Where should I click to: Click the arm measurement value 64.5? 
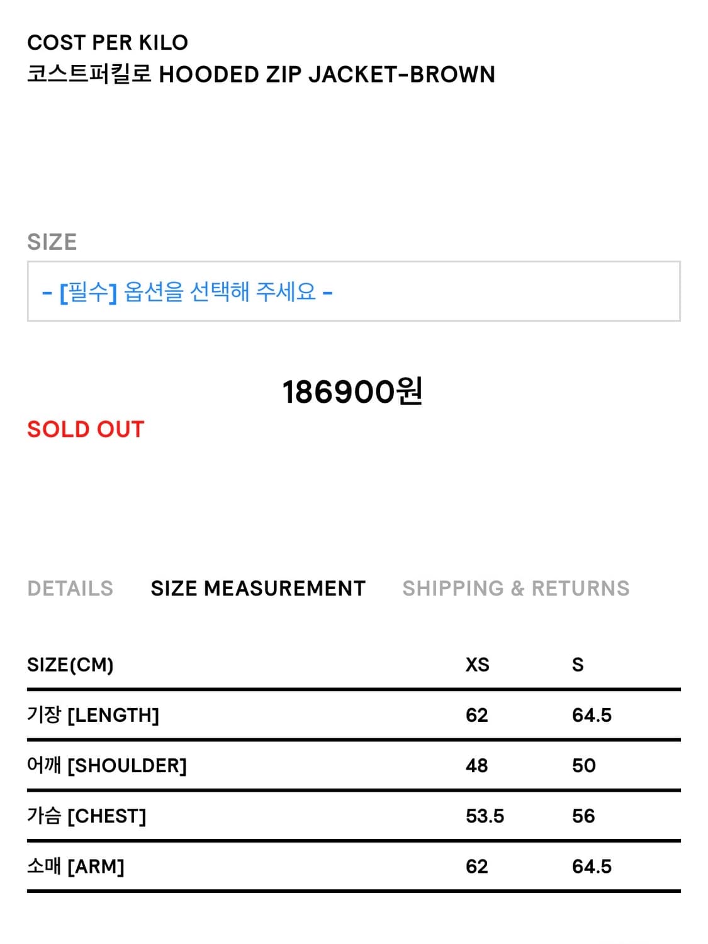[x=593, y=866]
